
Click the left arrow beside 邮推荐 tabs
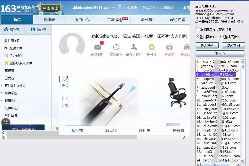57,128
